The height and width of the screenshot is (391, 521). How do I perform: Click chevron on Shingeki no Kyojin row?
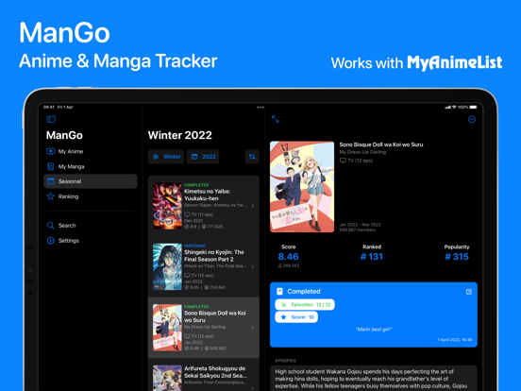click(x=253, y=266)
